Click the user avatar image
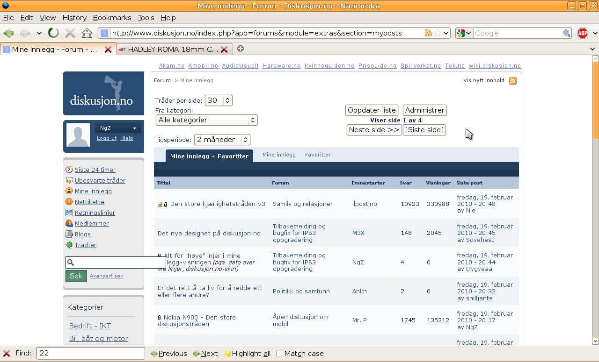 tap(78, 135)
